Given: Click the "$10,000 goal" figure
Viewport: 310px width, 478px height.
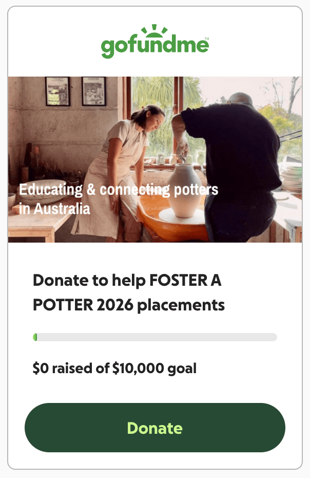Looking at the screenshot, I should [x=154, y=368].
